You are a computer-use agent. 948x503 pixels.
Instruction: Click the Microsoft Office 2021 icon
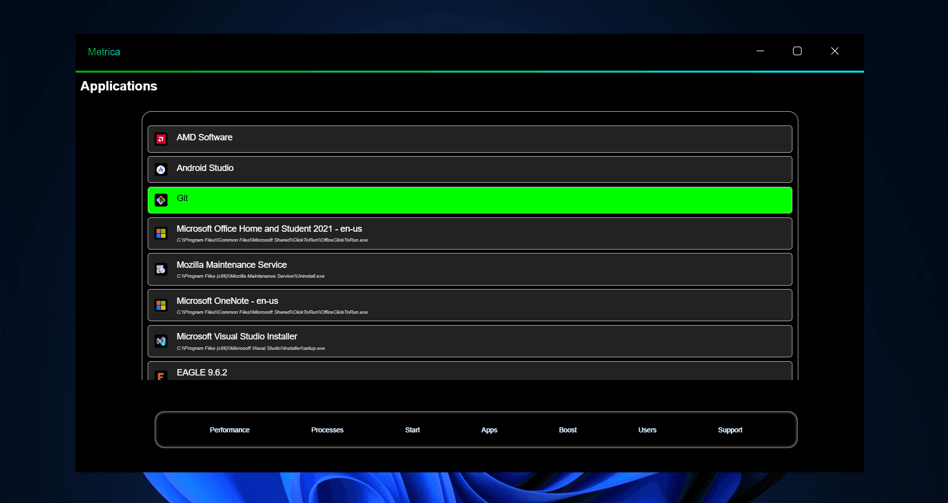(x=161, y=233)
